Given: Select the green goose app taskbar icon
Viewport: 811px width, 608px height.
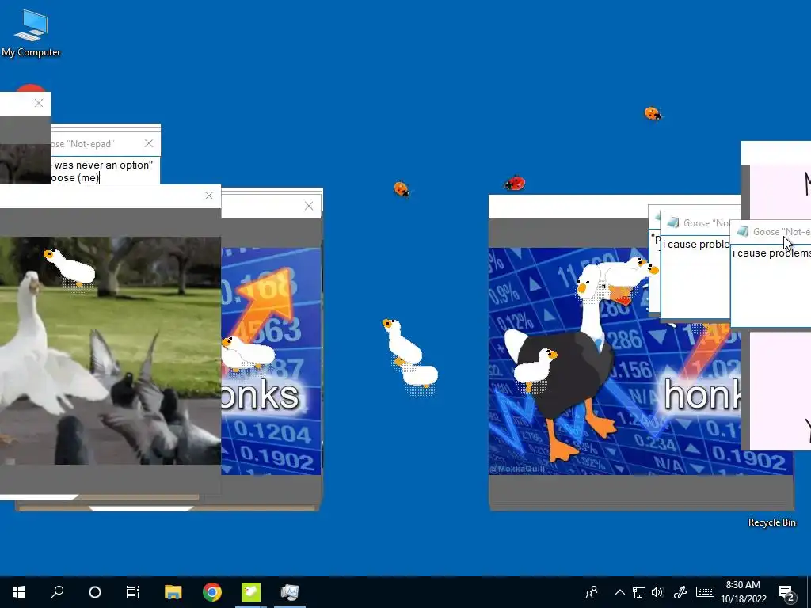Looking at the screenshot, I should pyautogui.click(x=251, y=592).
